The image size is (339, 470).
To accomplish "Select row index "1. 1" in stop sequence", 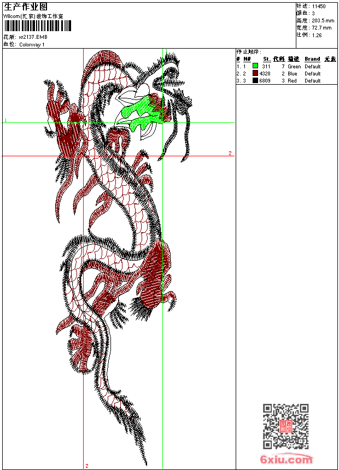I will [x=241, y=67].
